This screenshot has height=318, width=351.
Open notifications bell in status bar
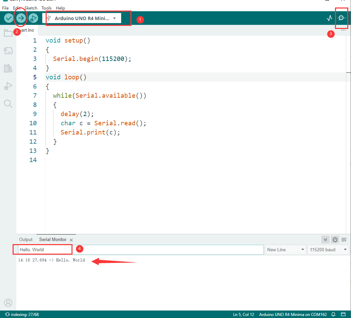pos(333,314)
